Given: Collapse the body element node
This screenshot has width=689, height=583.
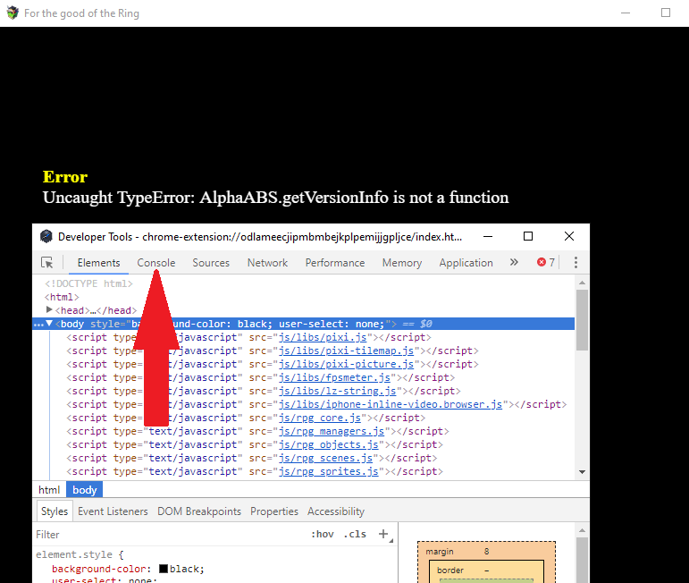Looking at the screenshot, I should coord(49,324).
